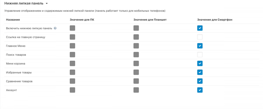Viewport: 263px width, 109px height.
Task: Click the gray Планшет box for Сравнение товаров
Action: 136,81
